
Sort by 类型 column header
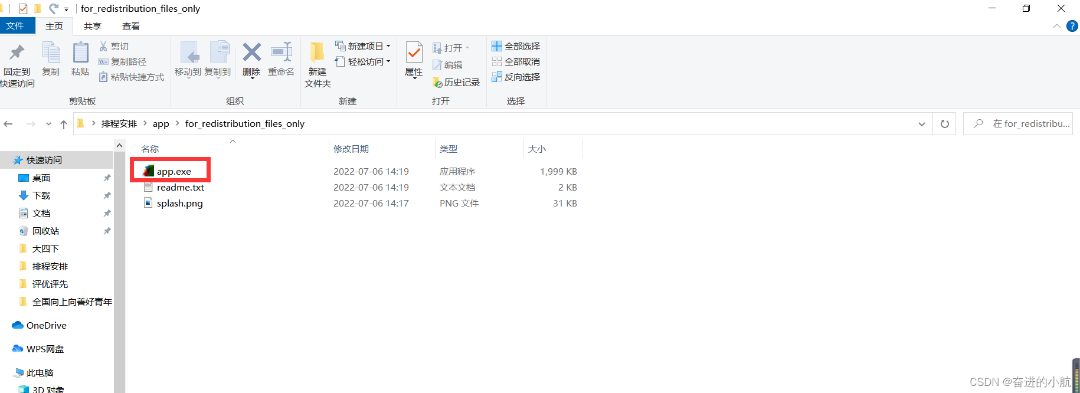point(449,149)
